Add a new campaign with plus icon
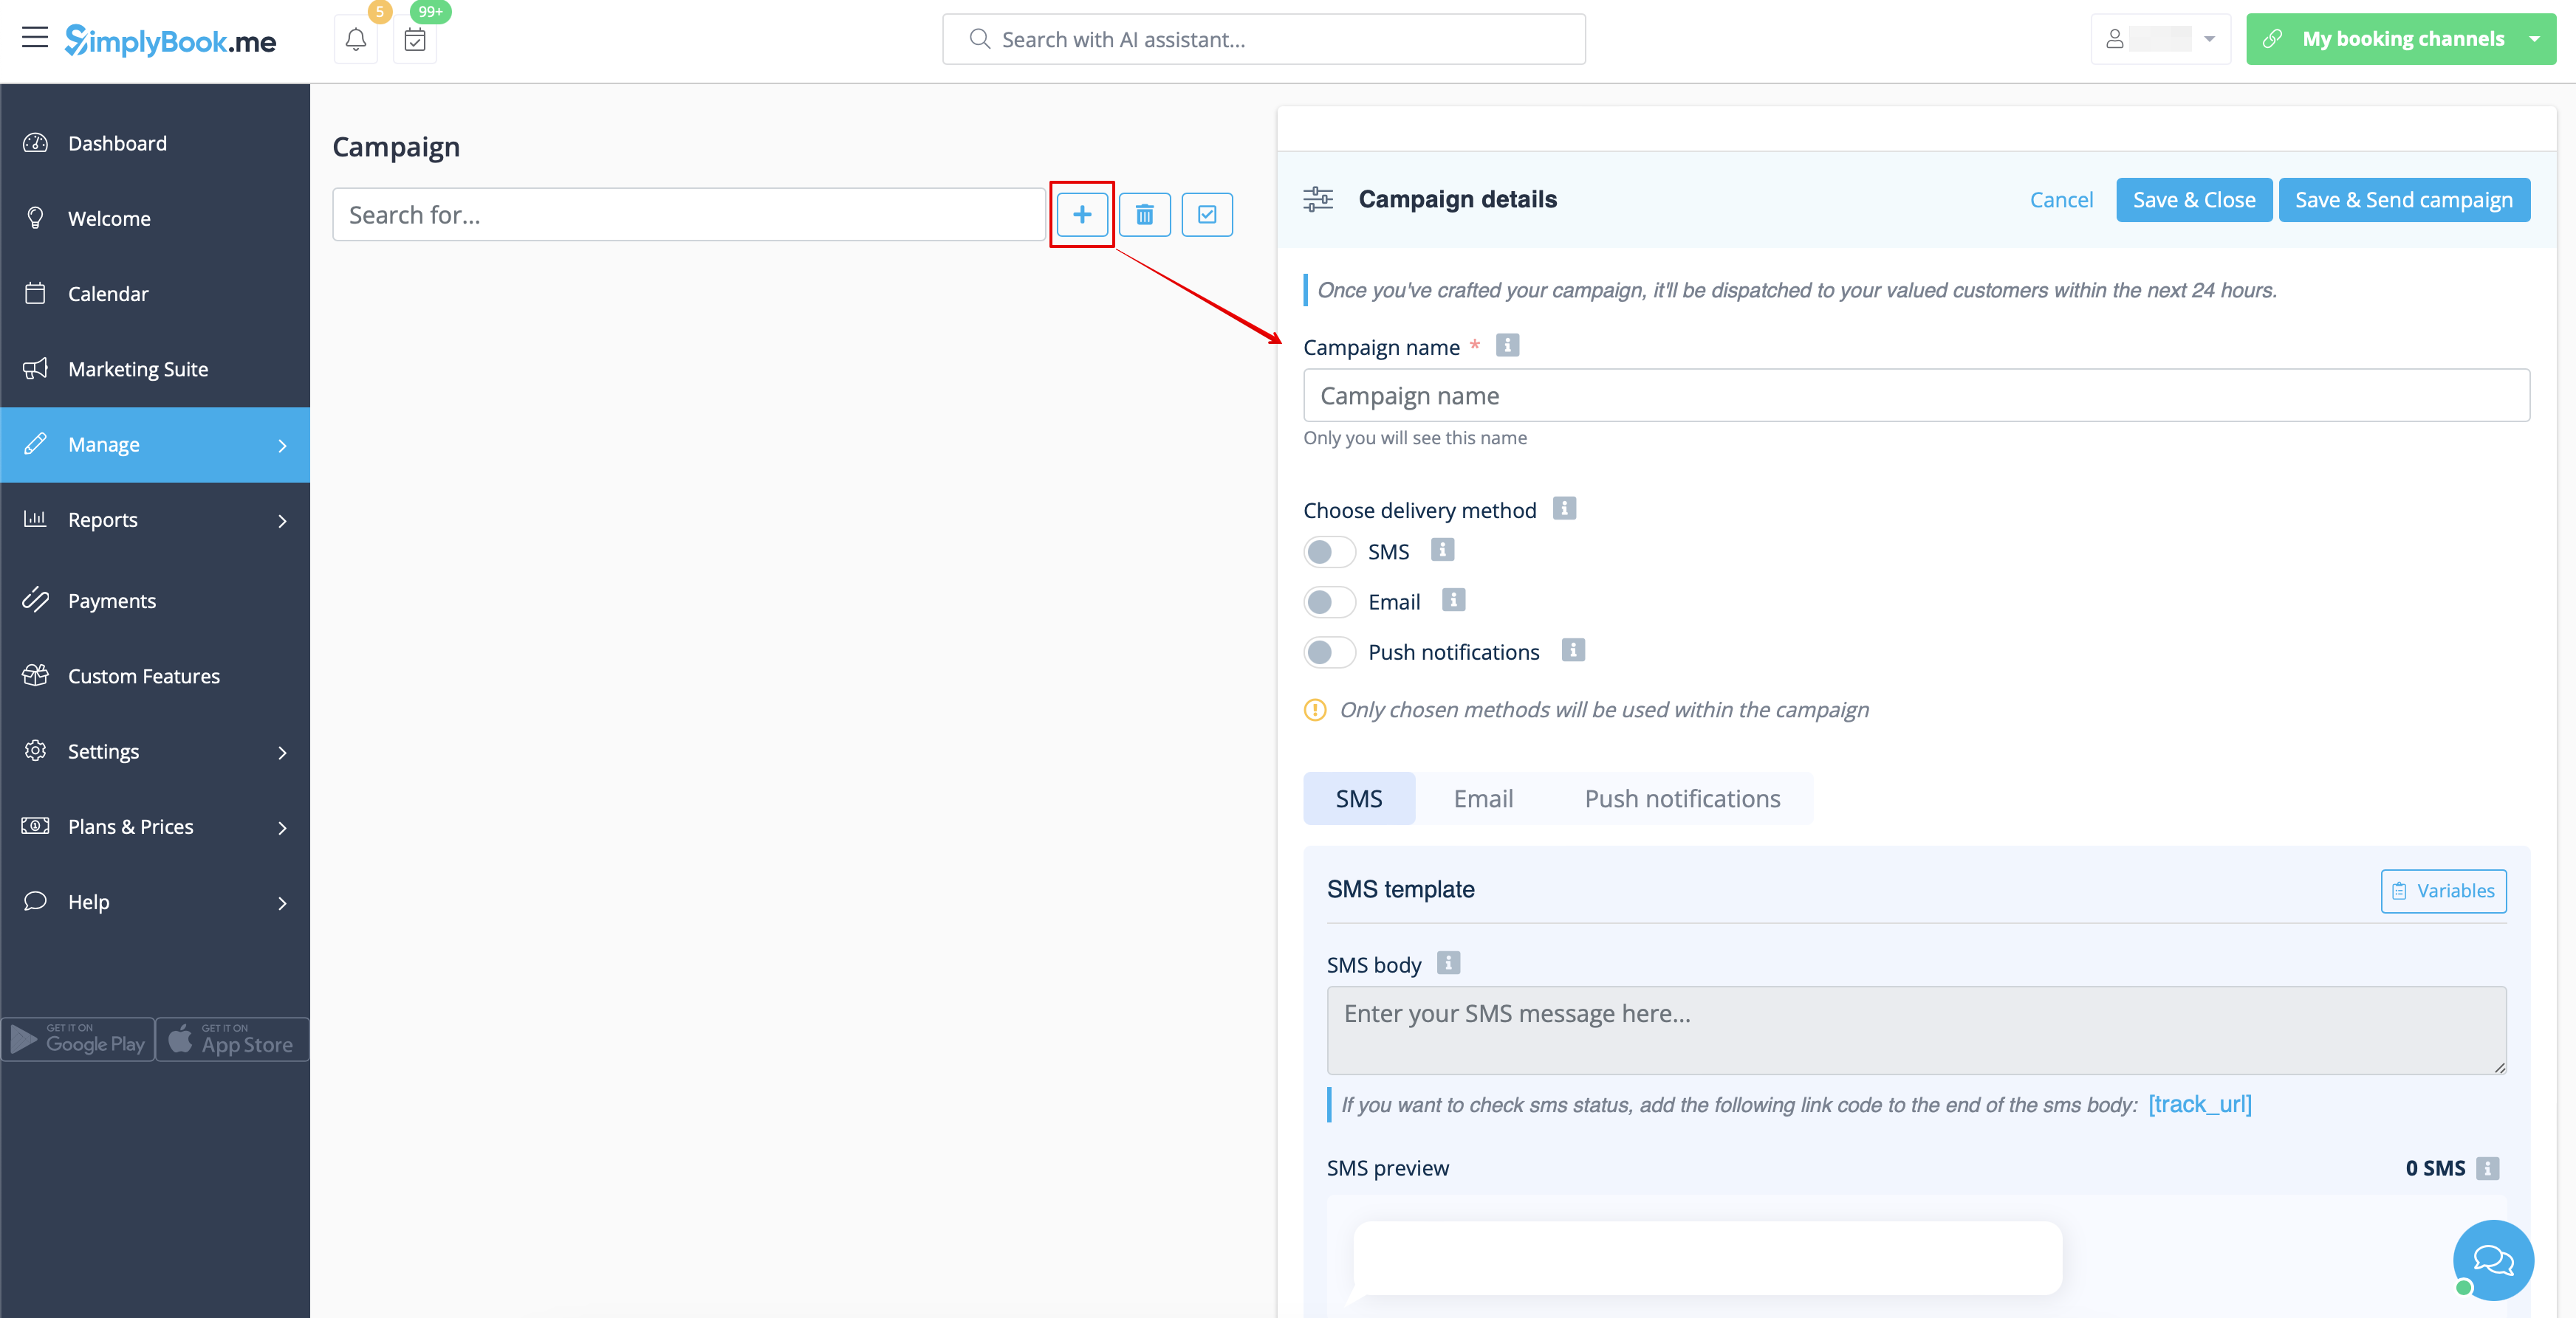 pos(1082,214)
